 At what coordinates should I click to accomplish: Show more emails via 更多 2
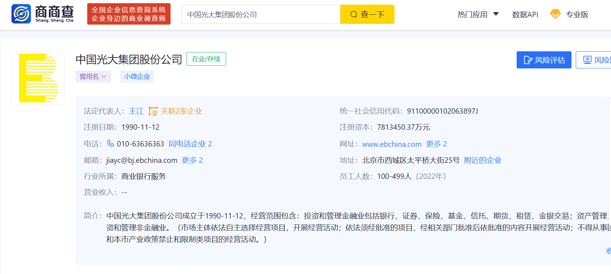pos(192,160)
